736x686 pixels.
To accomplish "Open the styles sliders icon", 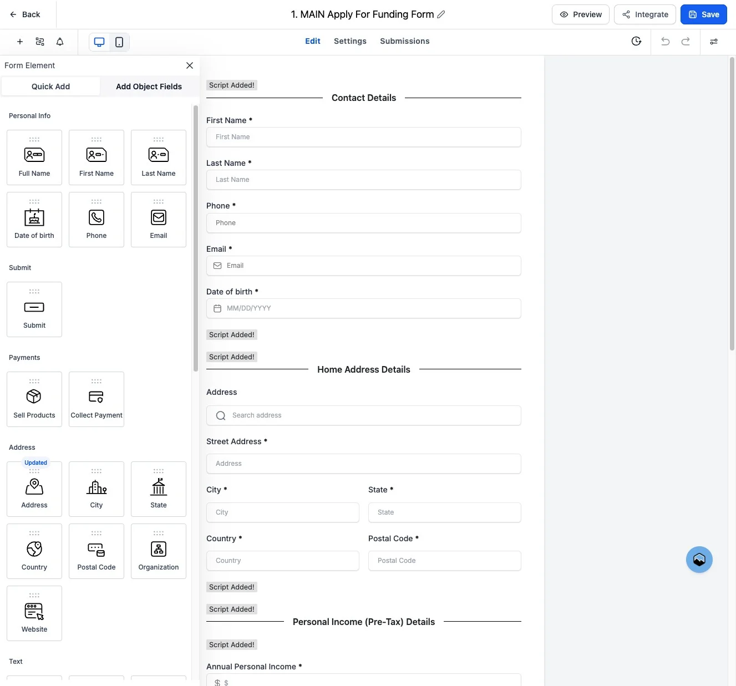I will pos(714,42).
